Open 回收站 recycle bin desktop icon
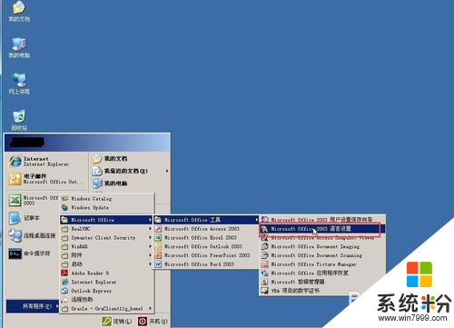The width and height of the screenshot is (454, 328). pos(19,120)
